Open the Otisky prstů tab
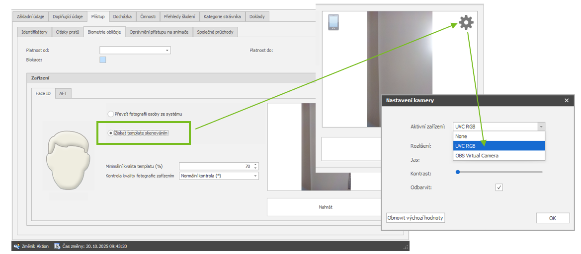The width and height of the screenshot is (581, 254). point(68,32)
